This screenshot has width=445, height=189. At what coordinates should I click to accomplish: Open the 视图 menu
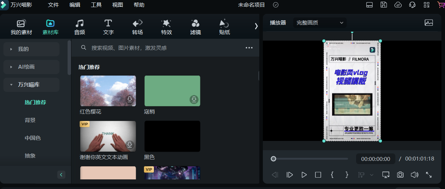click(117, 5)
